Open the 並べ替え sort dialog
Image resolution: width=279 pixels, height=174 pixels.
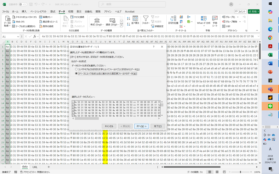click(135, 20)
